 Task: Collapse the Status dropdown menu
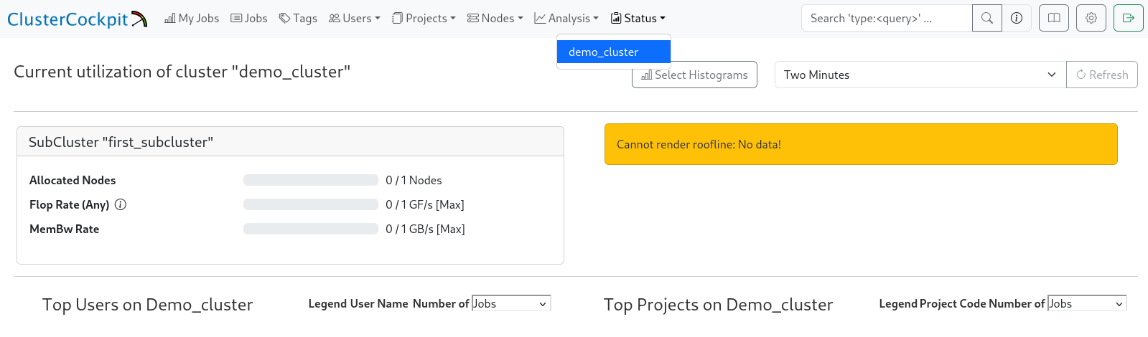coord(638,19)
